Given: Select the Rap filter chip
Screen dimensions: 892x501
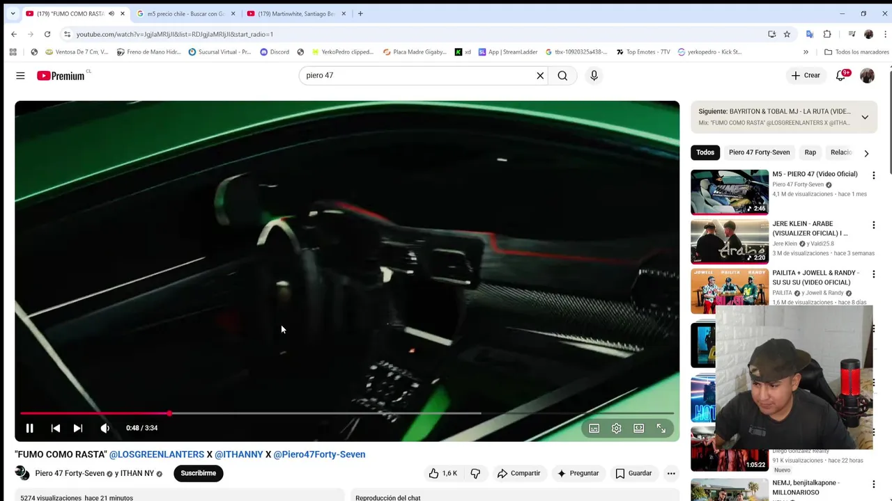Looking at the screenshot, I should (x=810, y=152).
